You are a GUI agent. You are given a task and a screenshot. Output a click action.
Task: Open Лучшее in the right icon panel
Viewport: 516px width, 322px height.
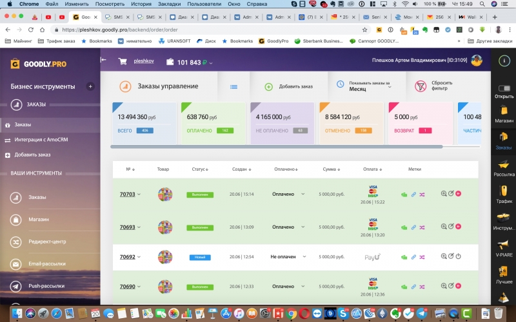point(504,275)
